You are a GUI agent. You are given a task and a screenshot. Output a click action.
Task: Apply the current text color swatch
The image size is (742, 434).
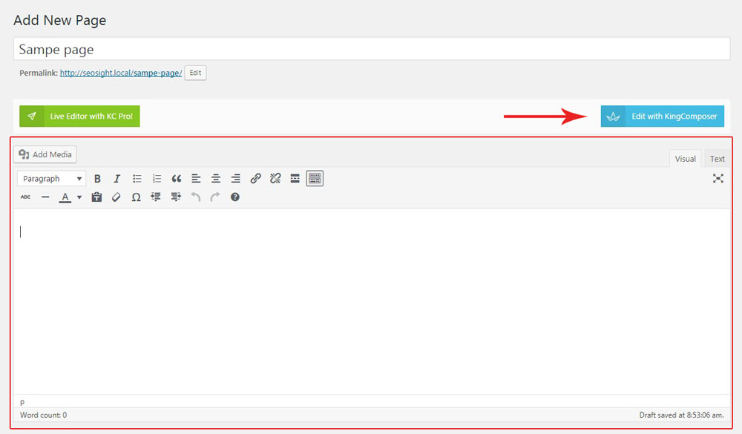click(65, 197)
